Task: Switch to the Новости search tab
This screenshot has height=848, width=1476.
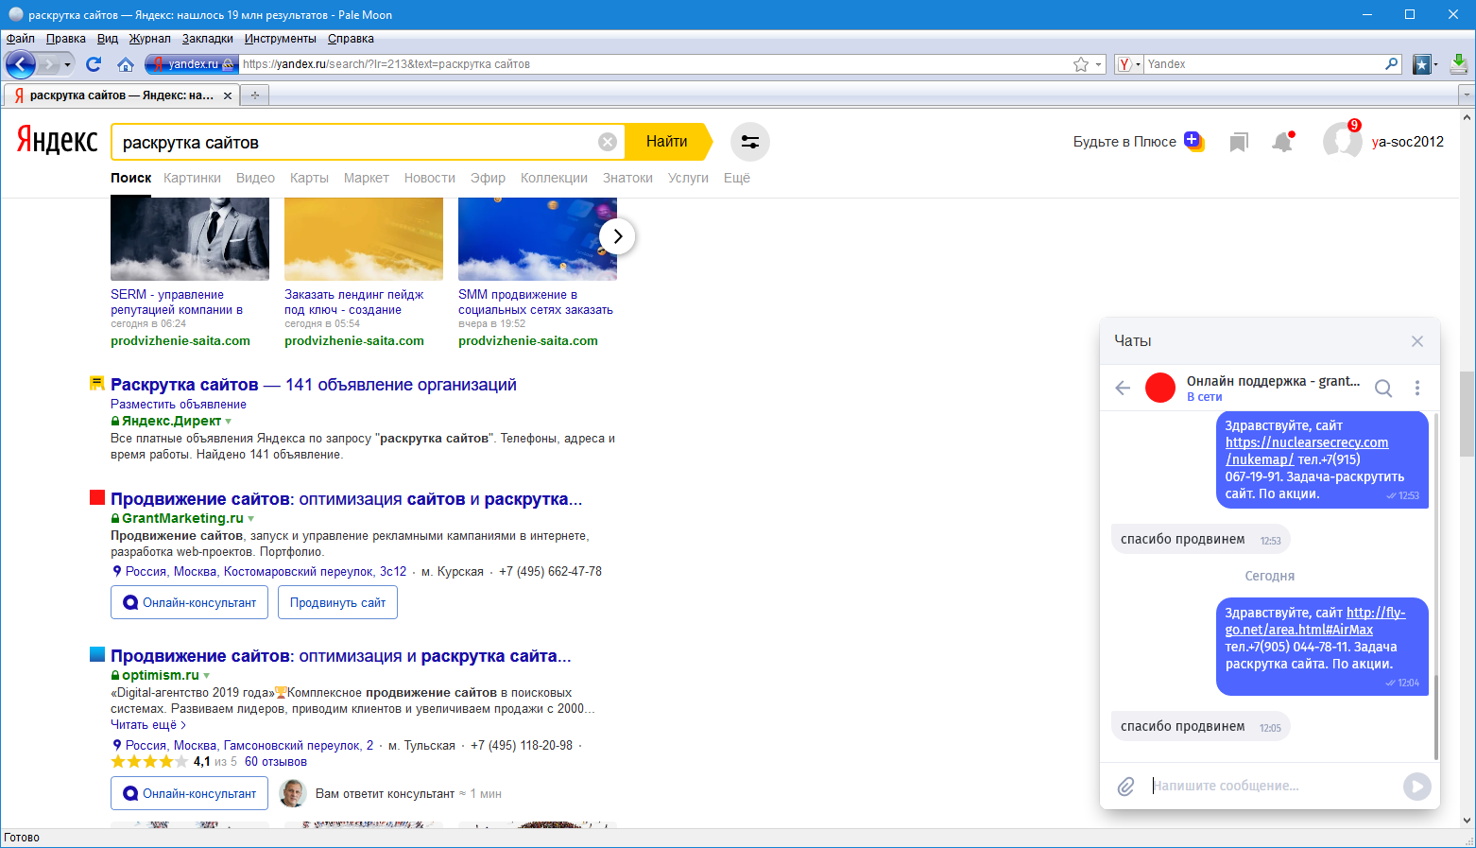Action: click(x=430, y=178)
